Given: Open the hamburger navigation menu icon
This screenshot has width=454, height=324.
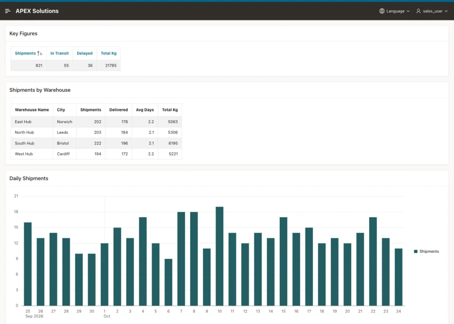Looking at the screenshot, I should (8, 11).
